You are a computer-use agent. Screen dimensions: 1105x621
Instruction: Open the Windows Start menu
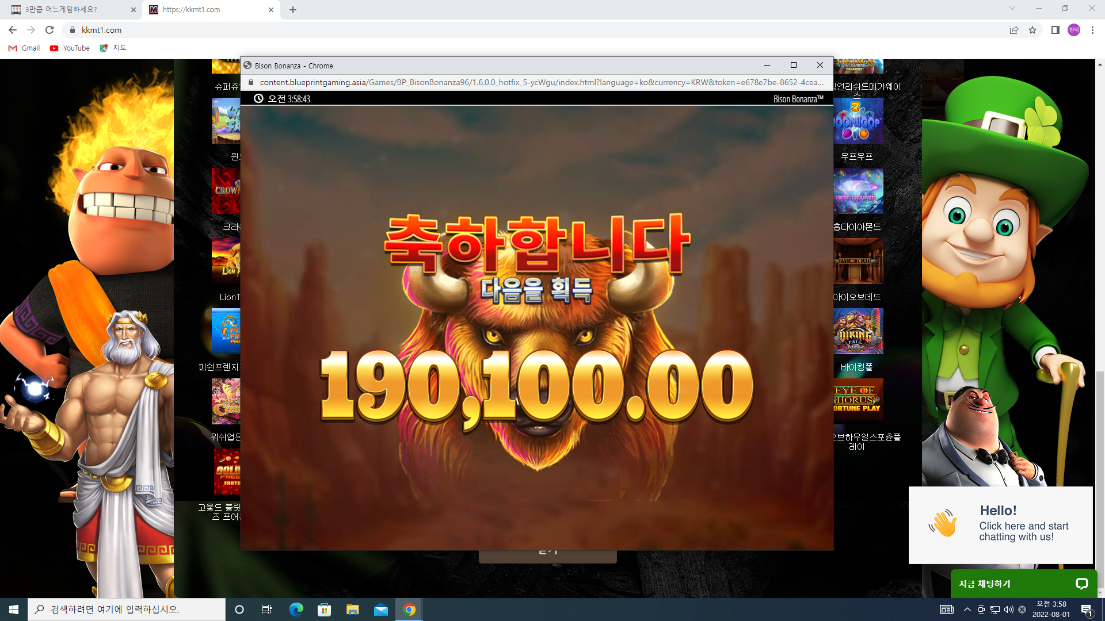click(x=14, y=609)
